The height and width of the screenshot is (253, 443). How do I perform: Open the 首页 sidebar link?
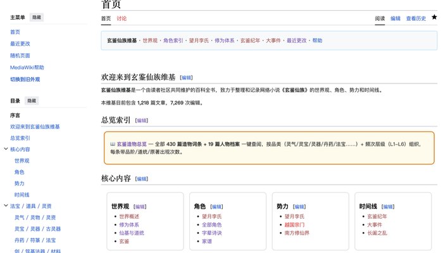coord(15,32)
